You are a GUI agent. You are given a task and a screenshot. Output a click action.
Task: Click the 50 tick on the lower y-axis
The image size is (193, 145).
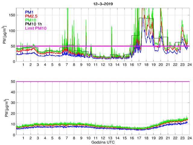pos(12,82)
